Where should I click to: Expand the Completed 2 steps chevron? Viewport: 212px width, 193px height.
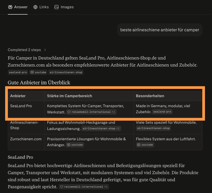tap(45, 50)
